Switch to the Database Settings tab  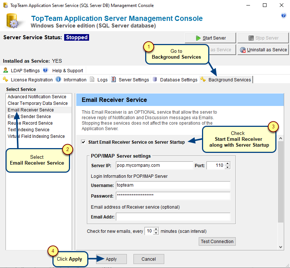[175, 80]
